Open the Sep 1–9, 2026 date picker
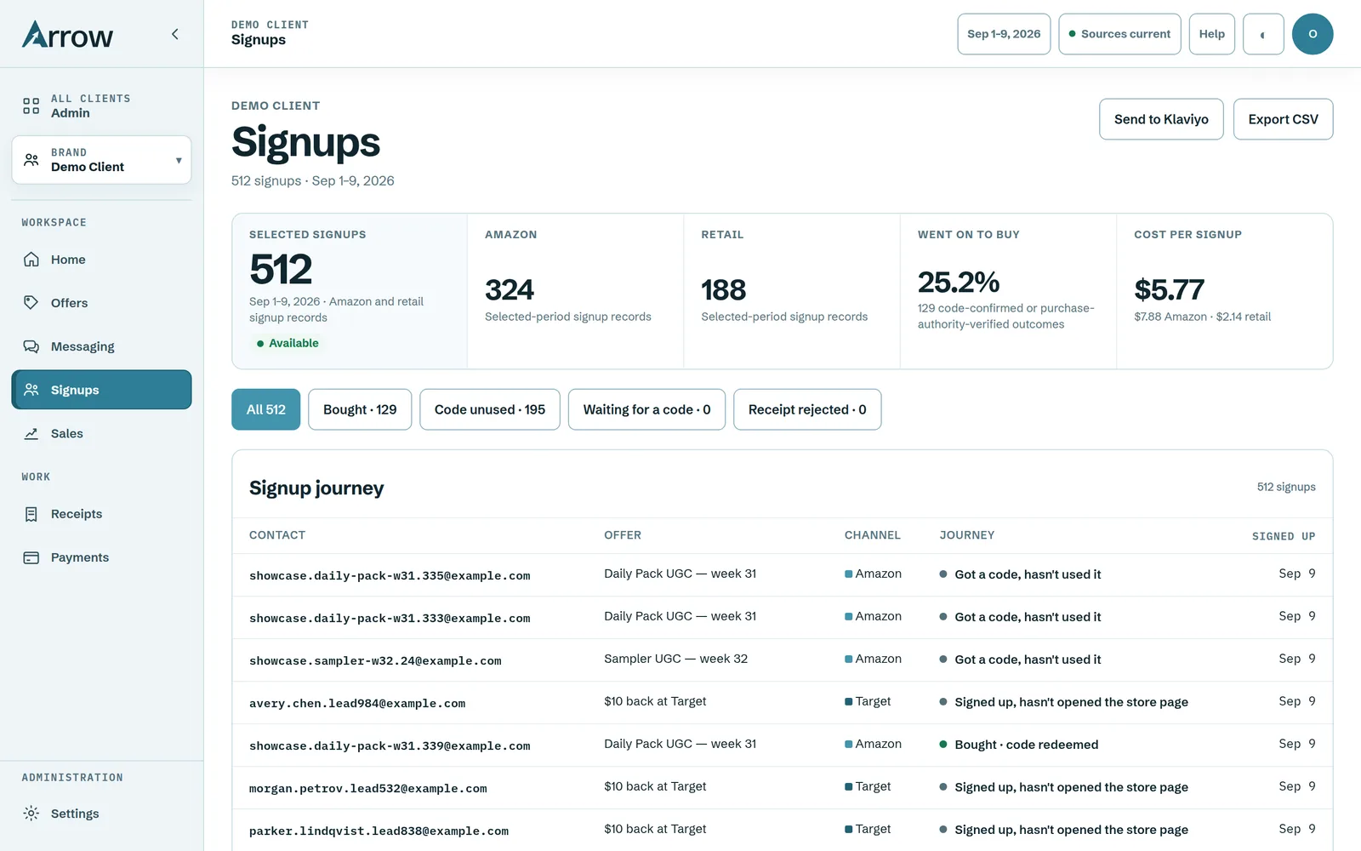The height and width of the screenshot is (851, 1361). coord(1004,34)
